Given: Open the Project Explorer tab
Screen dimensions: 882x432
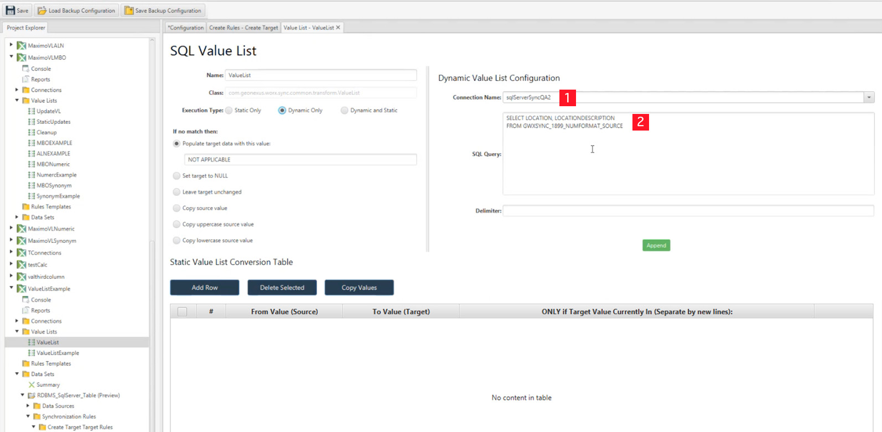Looking at the screenshot, I should click(26, 28).
